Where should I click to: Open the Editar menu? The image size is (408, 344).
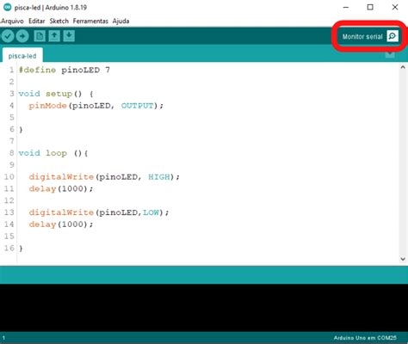(37, 21)
